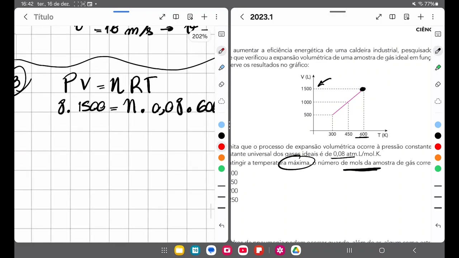Viewport: 459px width, 258px height.
Task: Switch to keyboard input in 2023.1 window
Action: [438, 34]
